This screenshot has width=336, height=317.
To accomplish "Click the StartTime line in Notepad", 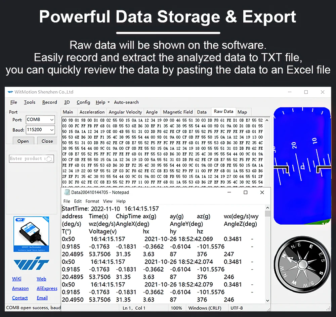I will [x=110, y=209].
